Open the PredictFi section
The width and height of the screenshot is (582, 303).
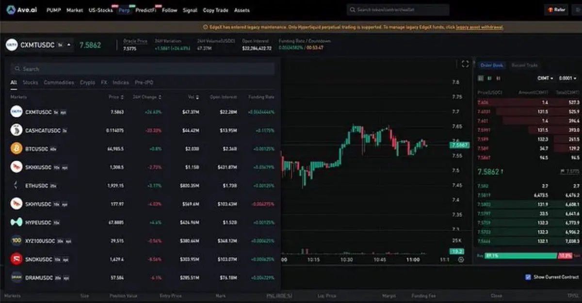pyautogui.click(x=146, y=10)
